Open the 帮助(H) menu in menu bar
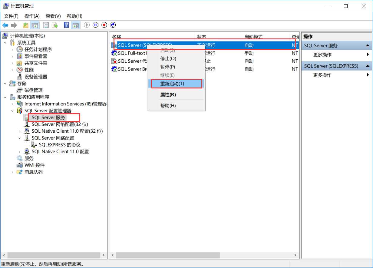The height and width of the screenshot is (268, 373). 74,16
